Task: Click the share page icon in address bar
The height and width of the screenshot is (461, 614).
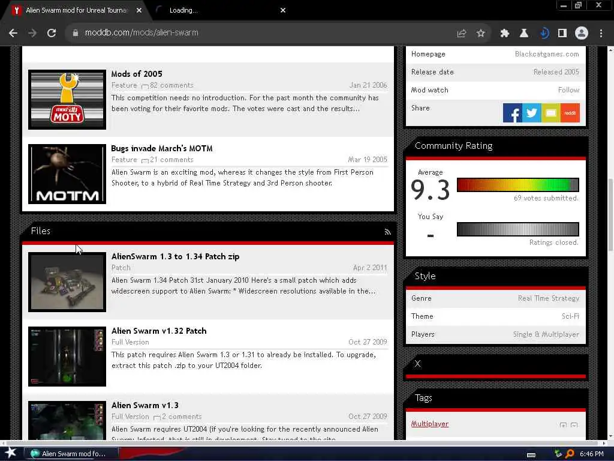Action: (462, 34)
